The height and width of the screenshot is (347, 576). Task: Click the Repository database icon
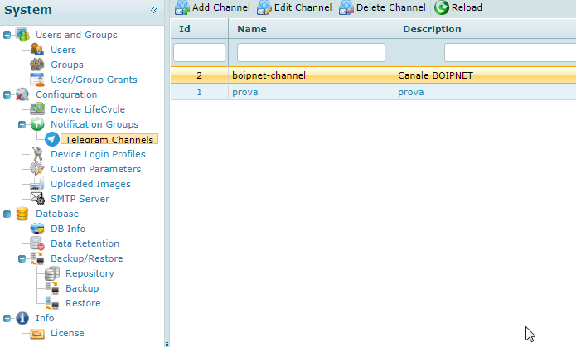pyautogui.click(x=52, y=273)
